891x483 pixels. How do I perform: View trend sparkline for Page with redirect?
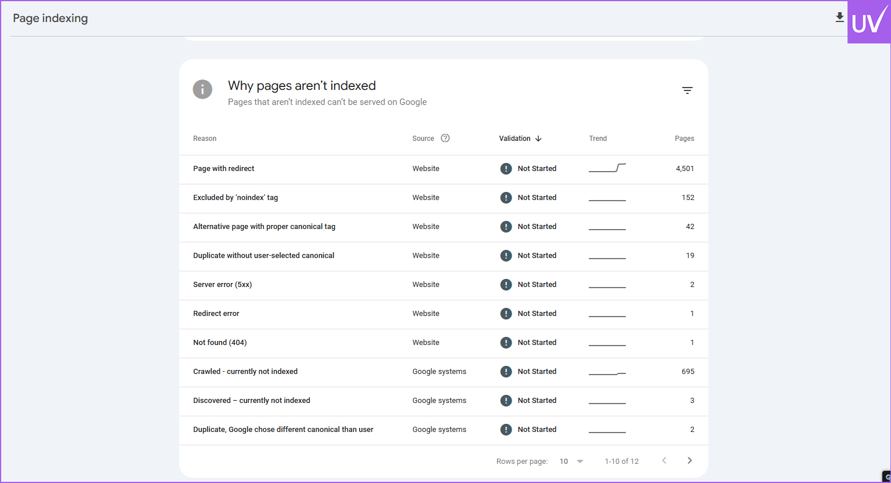click(607, 169)
